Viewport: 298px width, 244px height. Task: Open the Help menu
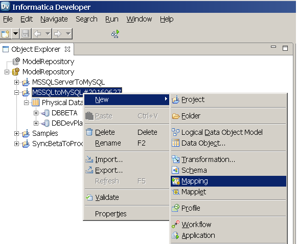coord(167,19)
